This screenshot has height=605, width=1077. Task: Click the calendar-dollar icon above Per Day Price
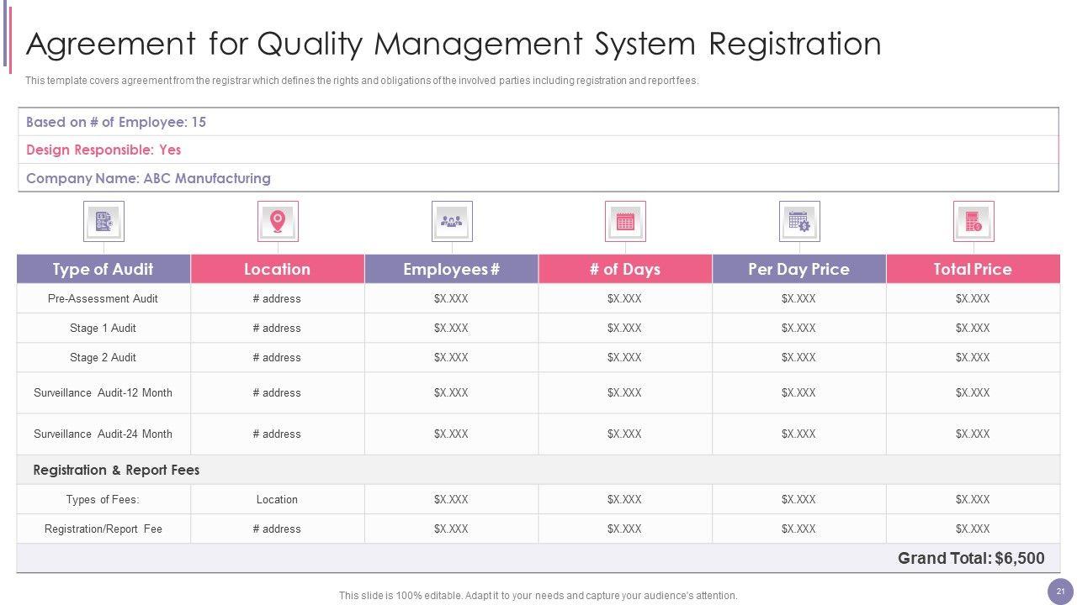click(799, 221)
